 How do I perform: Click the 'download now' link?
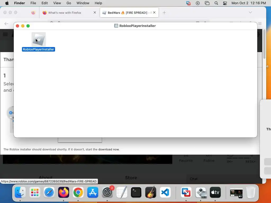(109, 149)
